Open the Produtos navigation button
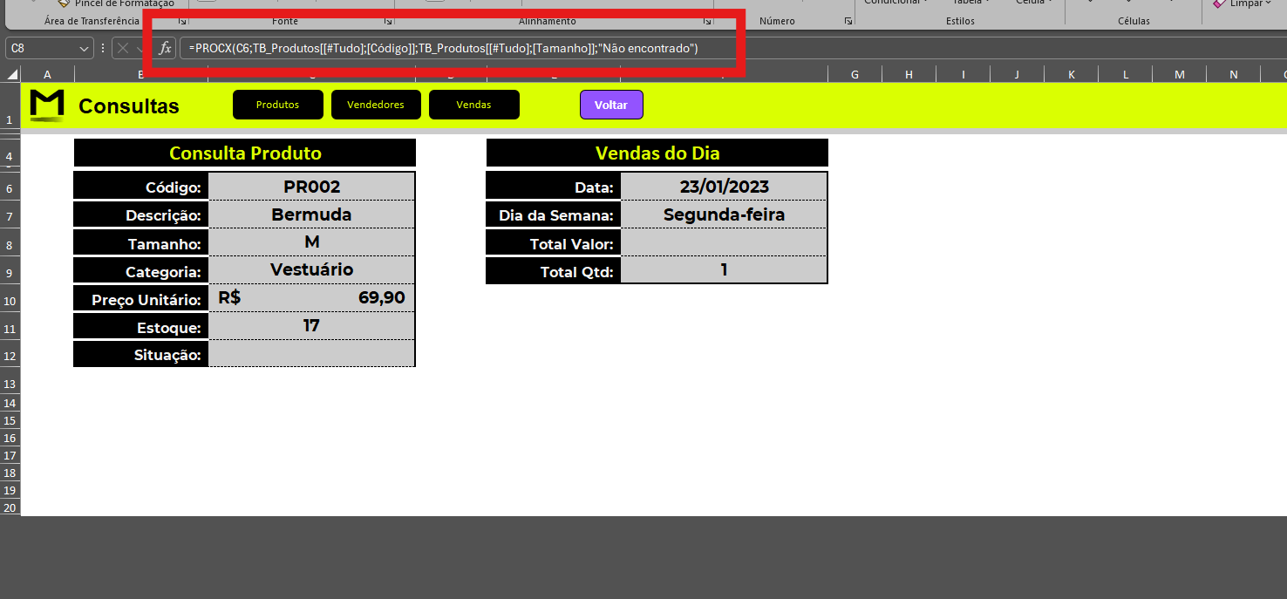 tap(278, 105)
